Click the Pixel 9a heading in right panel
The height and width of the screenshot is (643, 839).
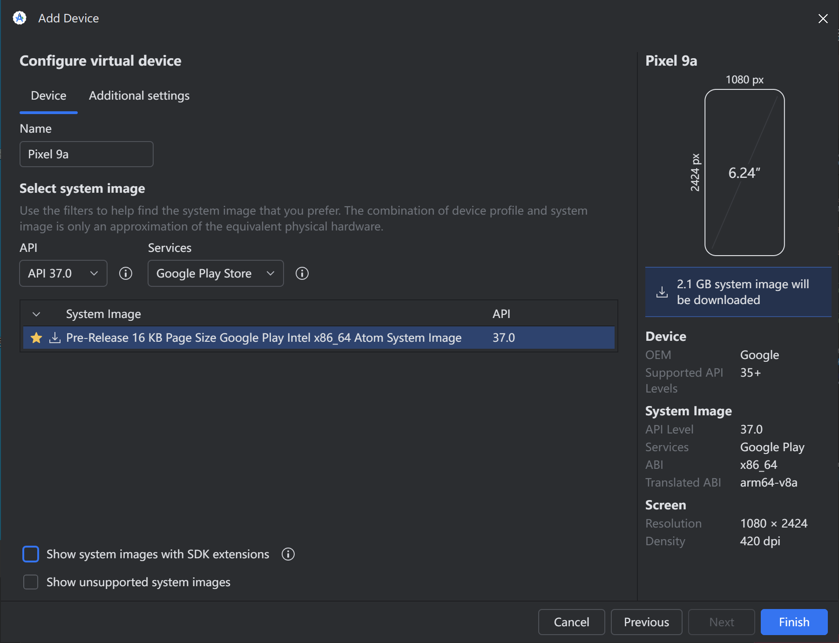tap(671, 61)
